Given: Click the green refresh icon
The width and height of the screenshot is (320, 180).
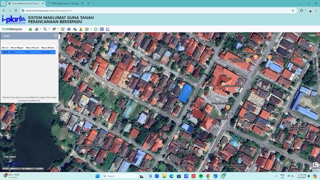Looking at the screenshot, I should coord(95,29).
